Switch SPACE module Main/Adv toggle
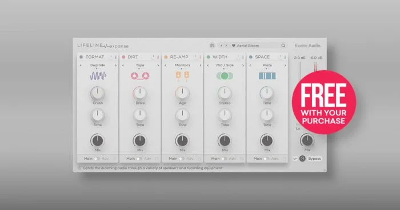400x210 pixels. 266,159
